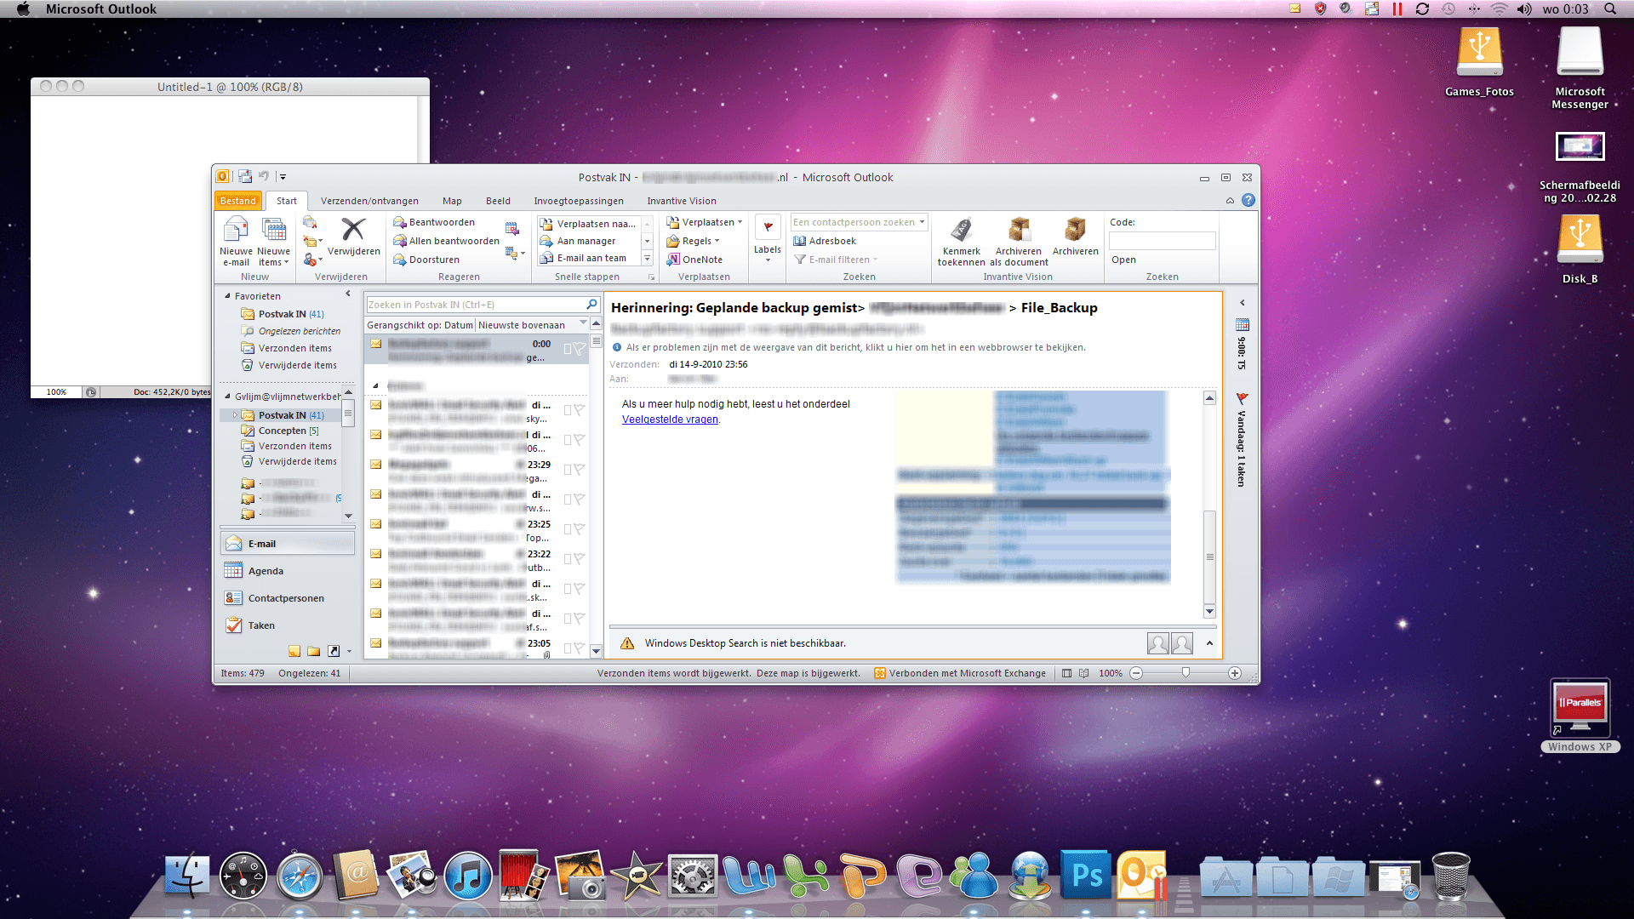Open Safari from the Dock

coord(300,876)
